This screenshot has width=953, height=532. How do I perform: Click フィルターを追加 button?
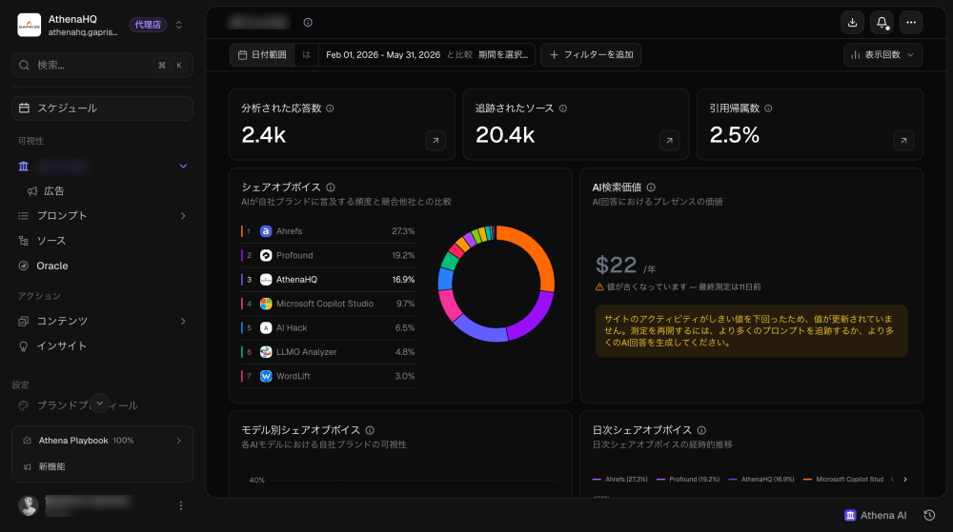pos(591,54)
